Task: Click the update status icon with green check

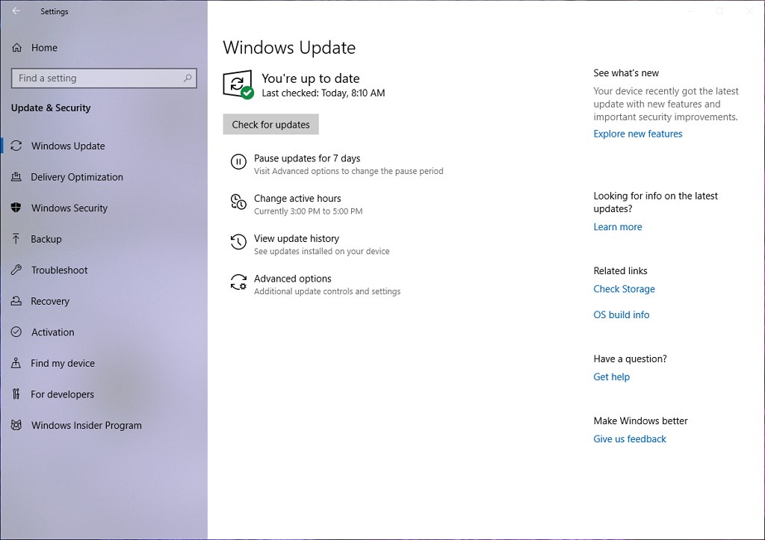Action: tap(238, 84)
